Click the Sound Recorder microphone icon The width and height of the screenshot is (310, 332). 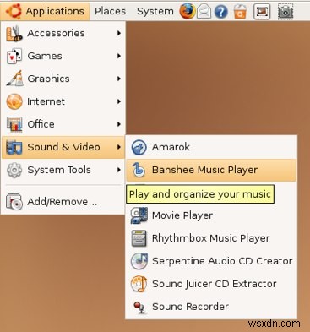139,308
